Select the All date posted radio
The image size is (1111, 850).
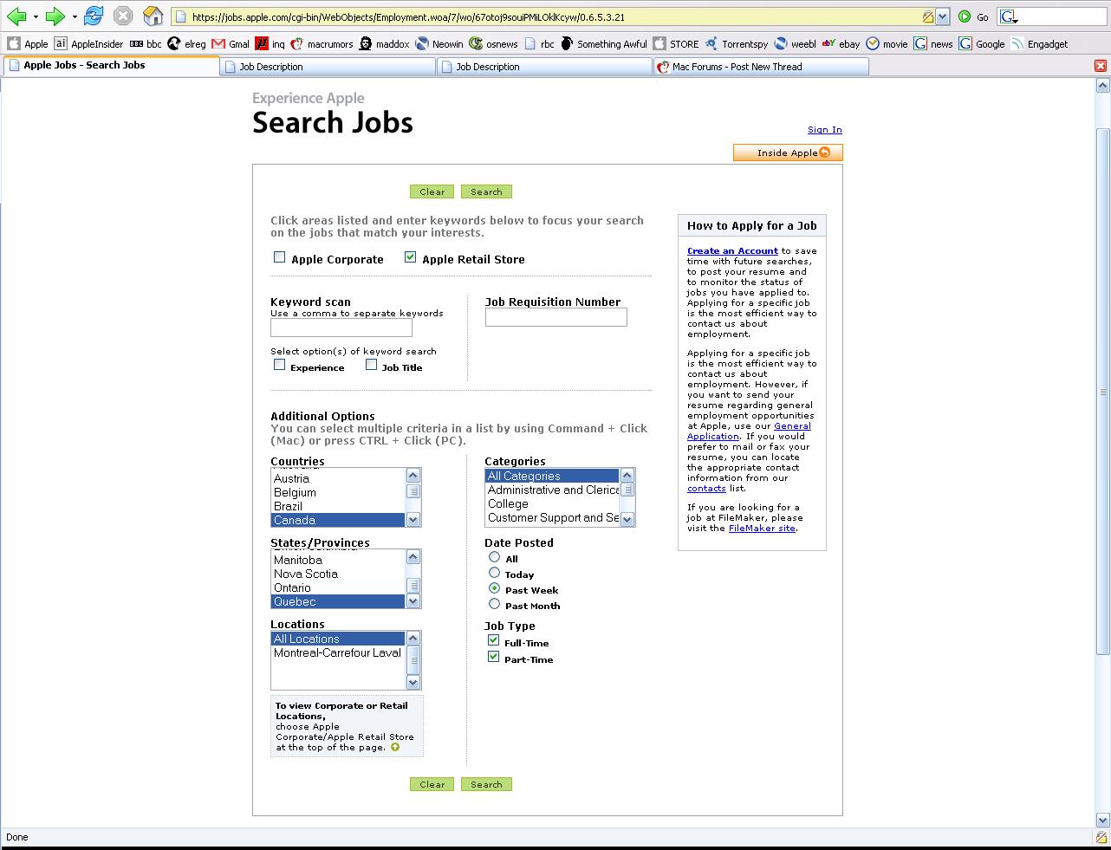pos(494,557)
